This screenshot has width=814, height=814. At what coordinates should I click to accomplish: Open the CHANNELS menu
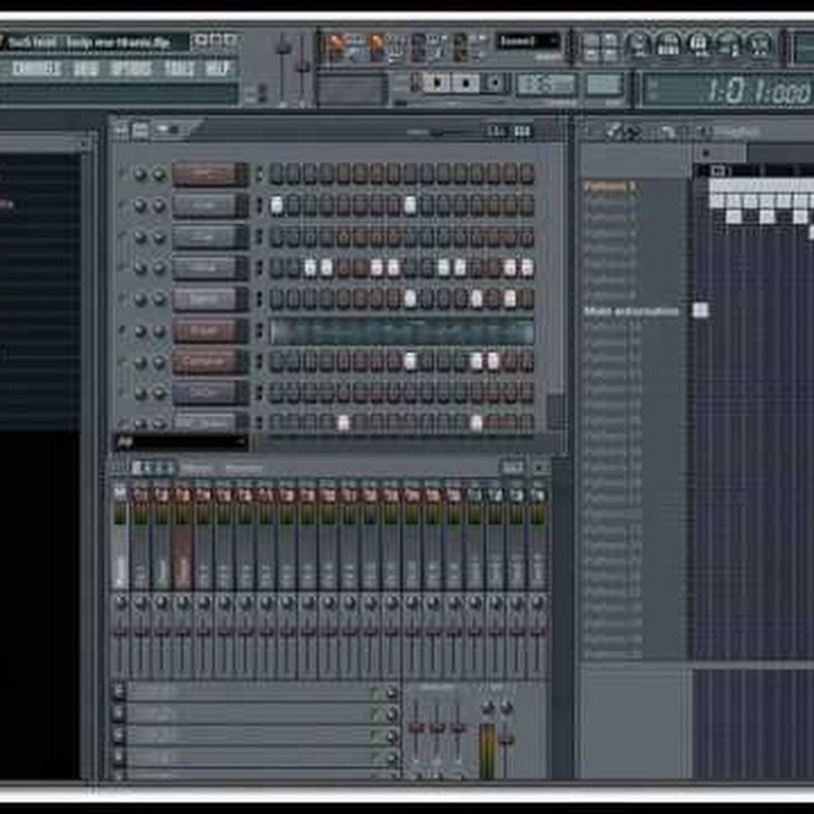point(36,69)
